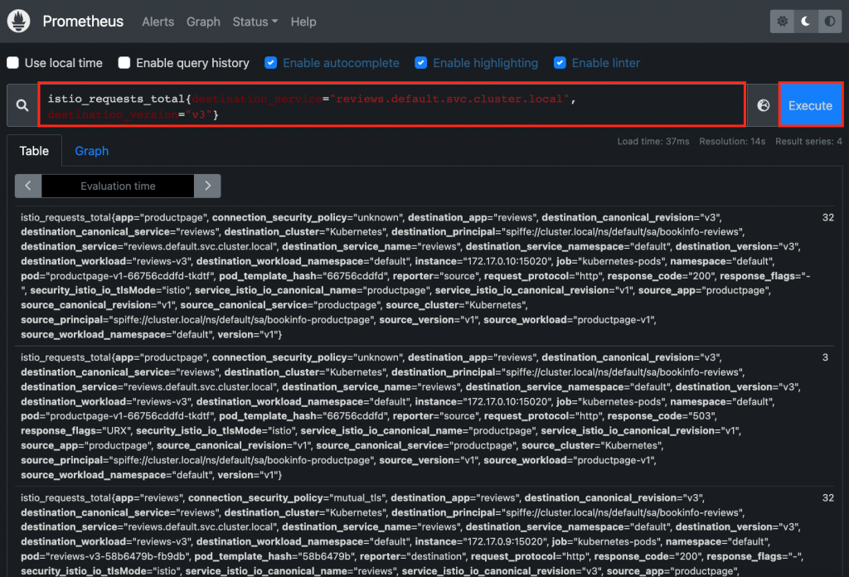
Task: Step evaluation time backward
Action: 28,186
